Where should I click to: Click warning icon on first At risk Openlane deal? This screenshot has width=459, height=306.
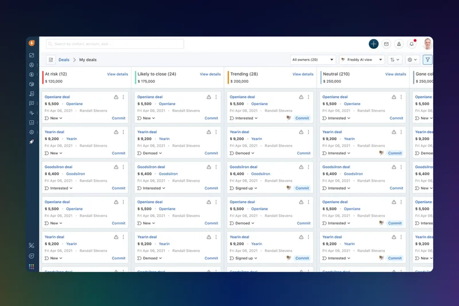pyautogui.click(x=116, y=97)
